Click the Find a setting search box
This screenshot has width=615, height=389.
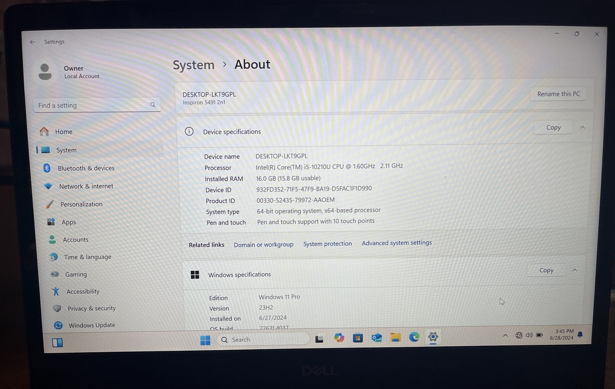pyautogui.click(x=97, y=105)
